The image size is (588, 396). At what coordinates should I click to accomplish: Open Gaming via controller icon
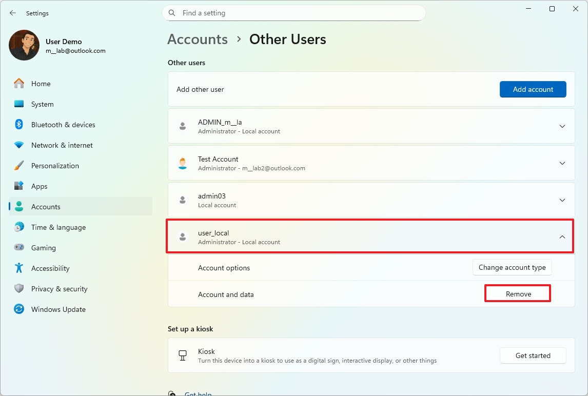(x=19, y=248)
